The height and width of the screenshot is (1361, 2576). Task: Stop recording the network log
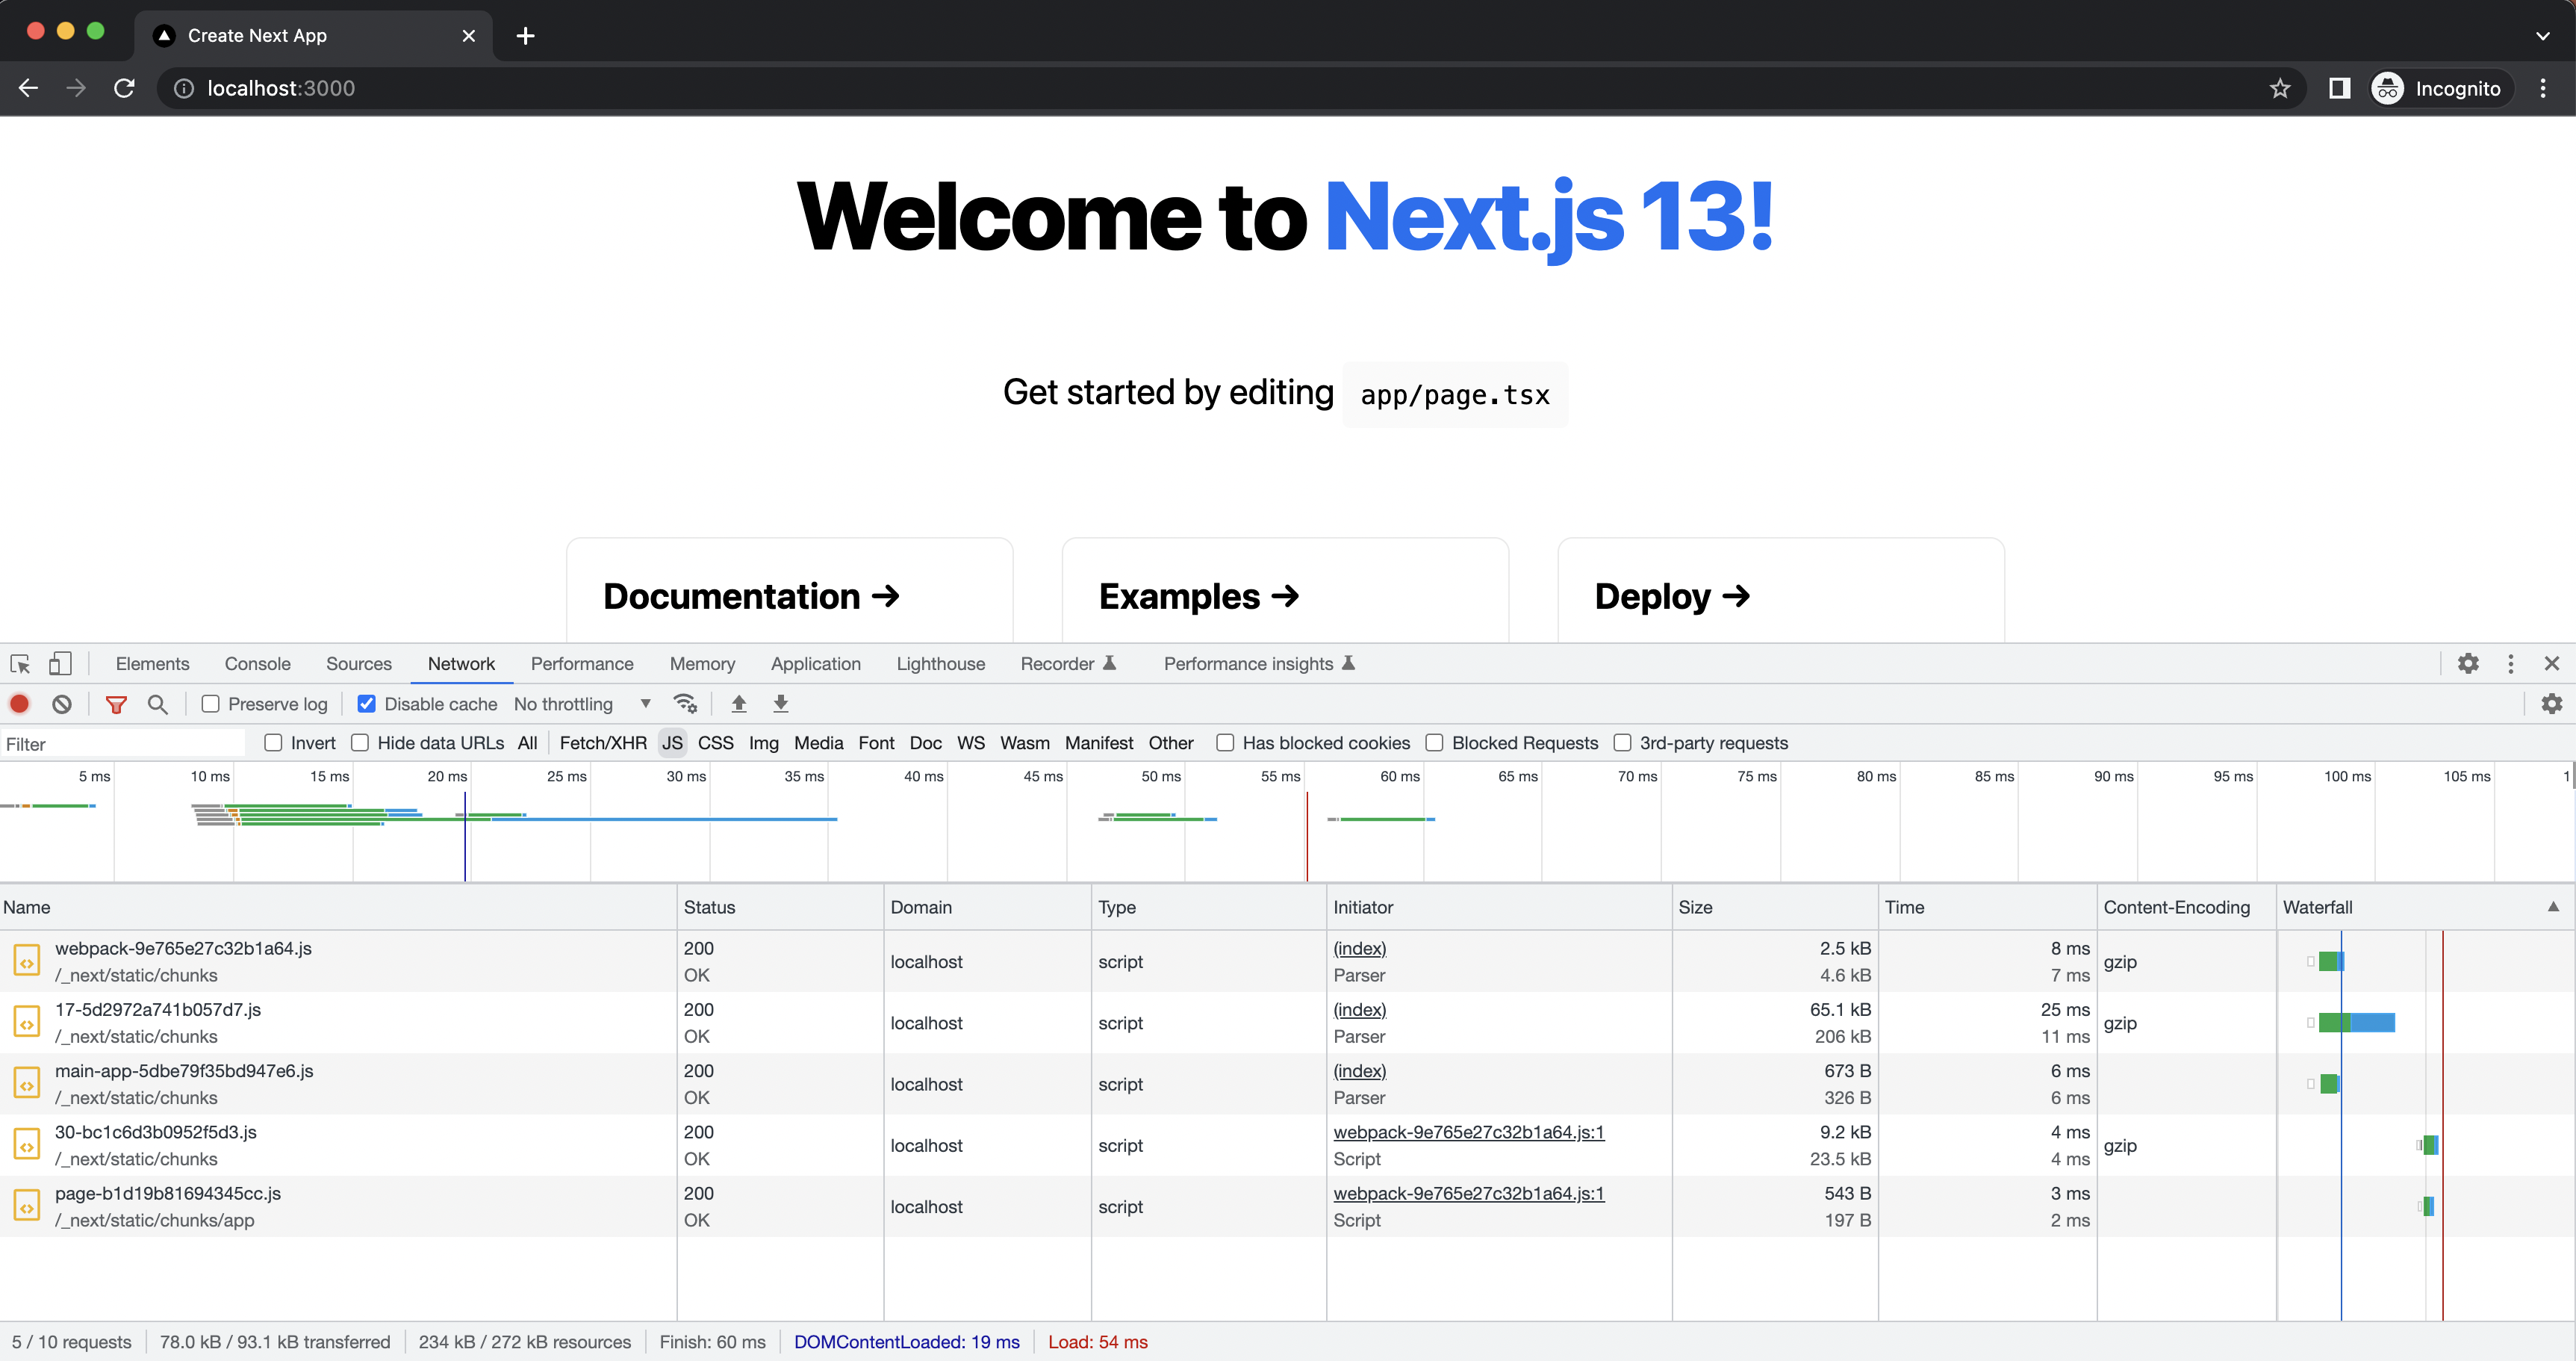19,704
